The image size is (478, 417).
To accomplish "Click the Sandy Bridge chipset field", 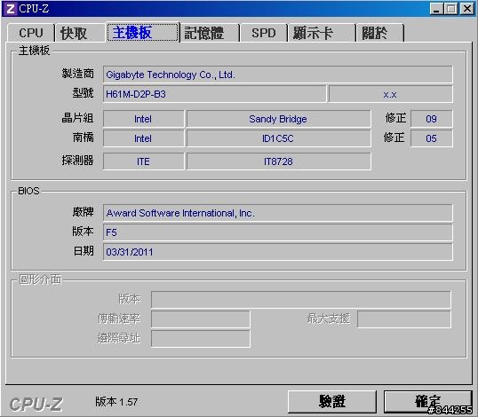I will pos(279,119).
